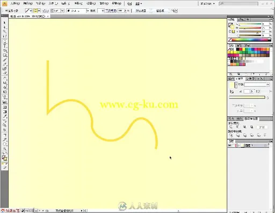Screen dimensions: 275x213
Task: Click the Document Setup button in control bar
Action: click(x=141, y=11)
